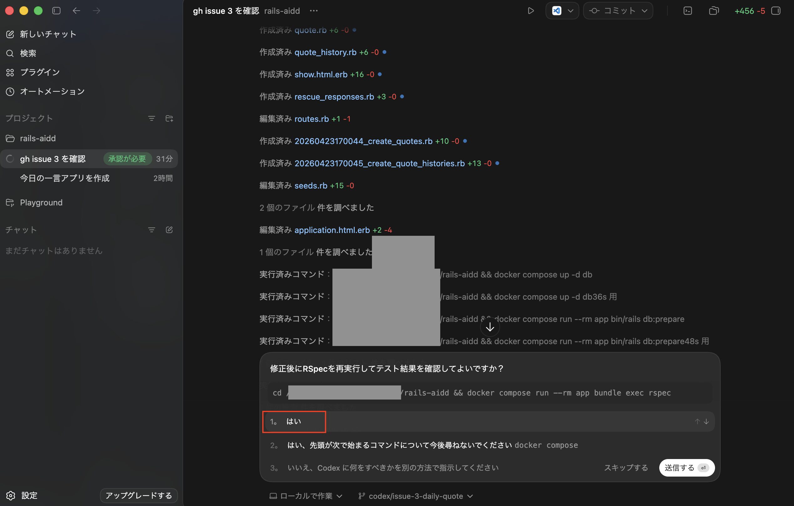Viewport: 794px width, 506px height.
Task: Open 今日の一言アプリを作成 chat in sidebar
Action: (65, 178)
